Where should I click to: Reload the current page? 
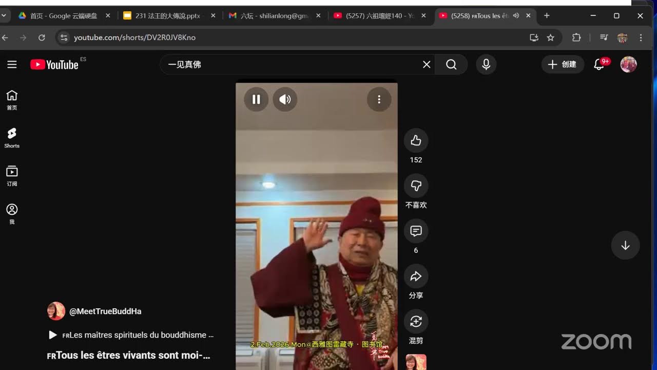[42, 38]
